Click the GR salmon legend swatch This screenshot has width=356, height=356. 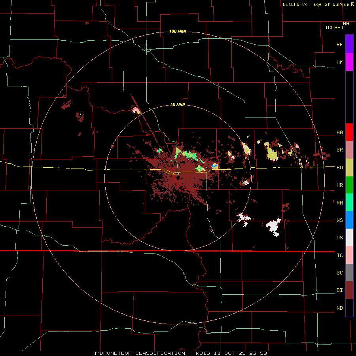pos(349,150)
